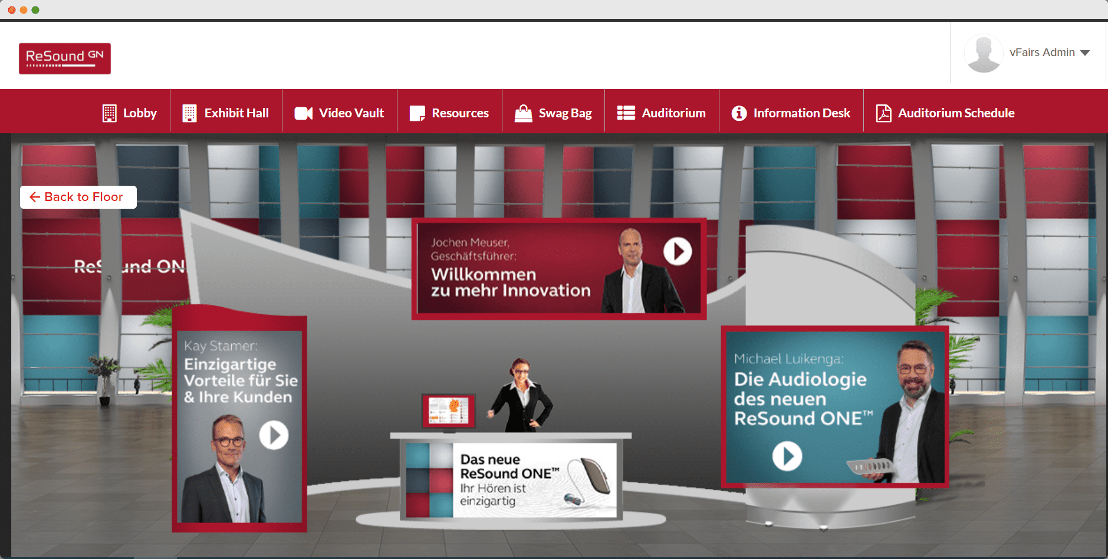Click the Back to Floor button
Image resolution: width=1108 pixels, height=559 pixels.
[78, 197]
